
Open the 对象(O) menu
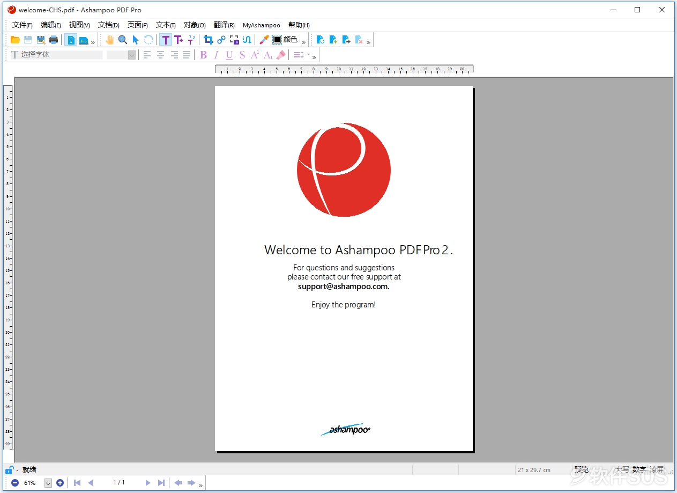click(x=195, y=25)
